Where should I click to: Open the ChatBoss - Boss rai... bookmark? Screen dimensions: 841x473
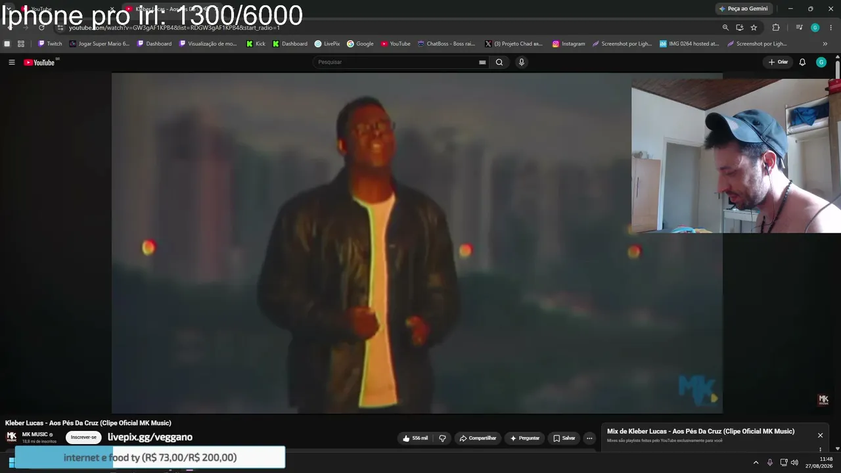pyautogui.click(x=446, y=44)
